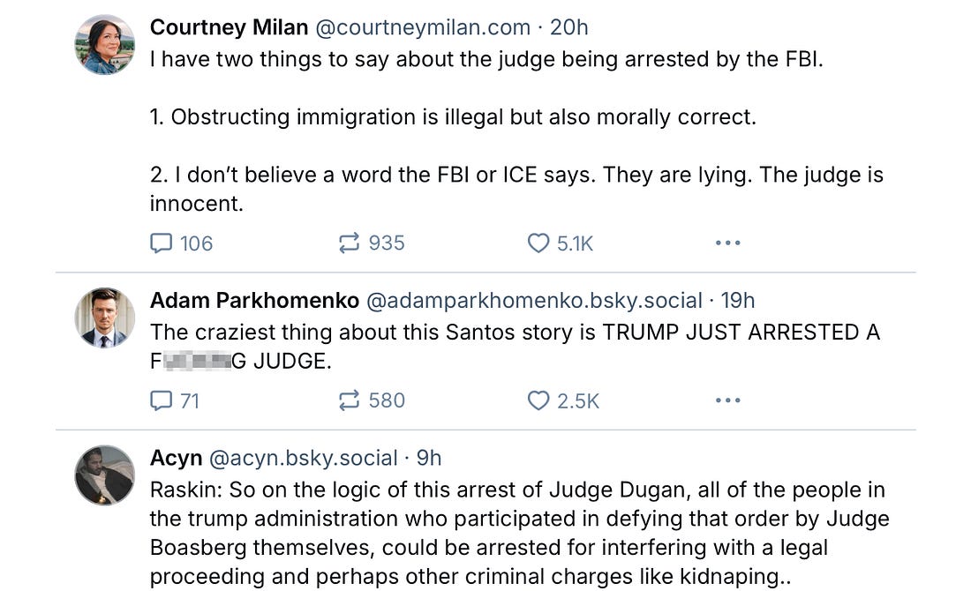The height and width of the screenshot is (591, 971).
Task: Open Courtney Milan's display name link
Action: pyautogui.click(x=229, y=27)
